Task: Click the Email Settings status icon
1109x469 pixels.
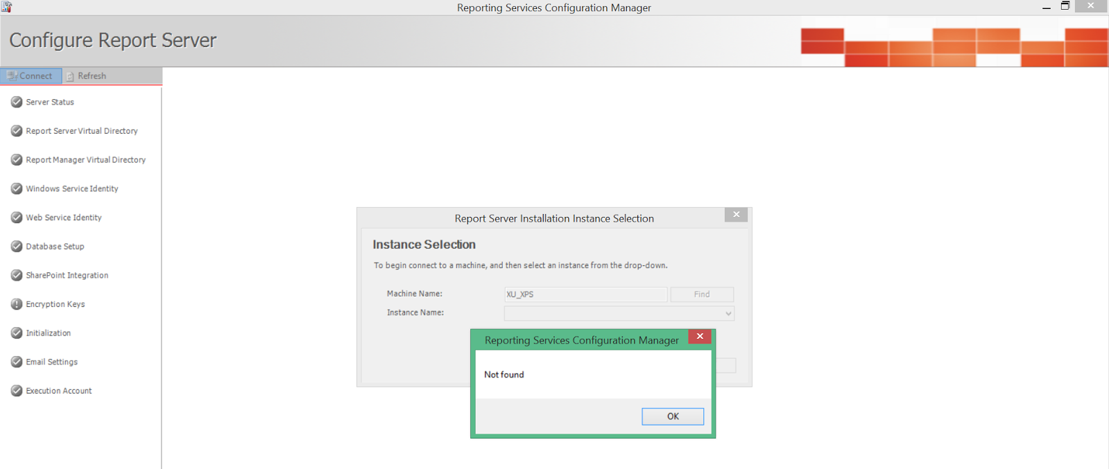Action: coord(17,362)
